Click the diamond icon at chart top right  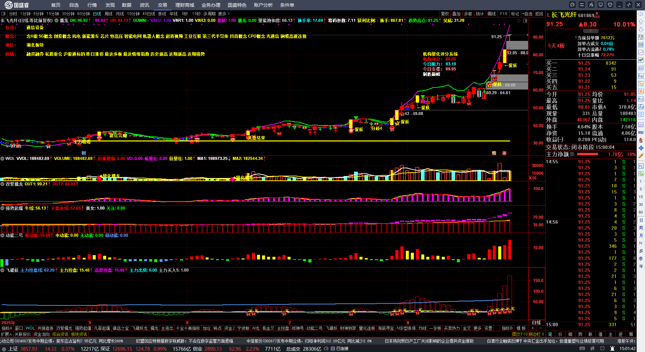[x=519, y=21]
